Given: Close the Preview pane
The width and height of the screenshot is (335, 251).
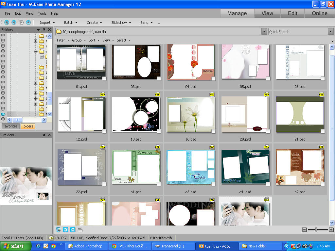Looking at the screenshot, I should (49, 135).
